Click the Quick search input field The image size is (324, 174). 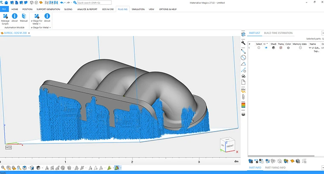pos(94,3)
